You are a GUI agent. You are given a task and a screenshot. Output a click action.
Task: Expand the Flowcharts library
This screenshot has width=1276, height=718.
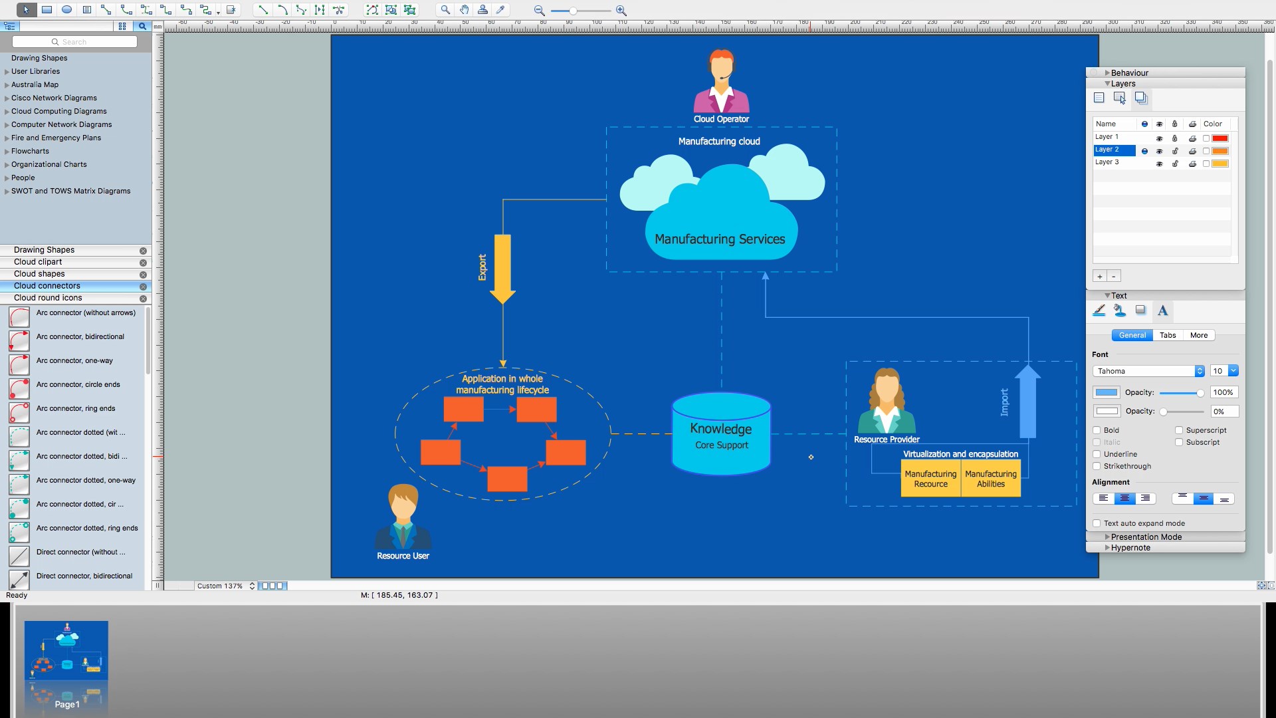[x=7, y=152]
